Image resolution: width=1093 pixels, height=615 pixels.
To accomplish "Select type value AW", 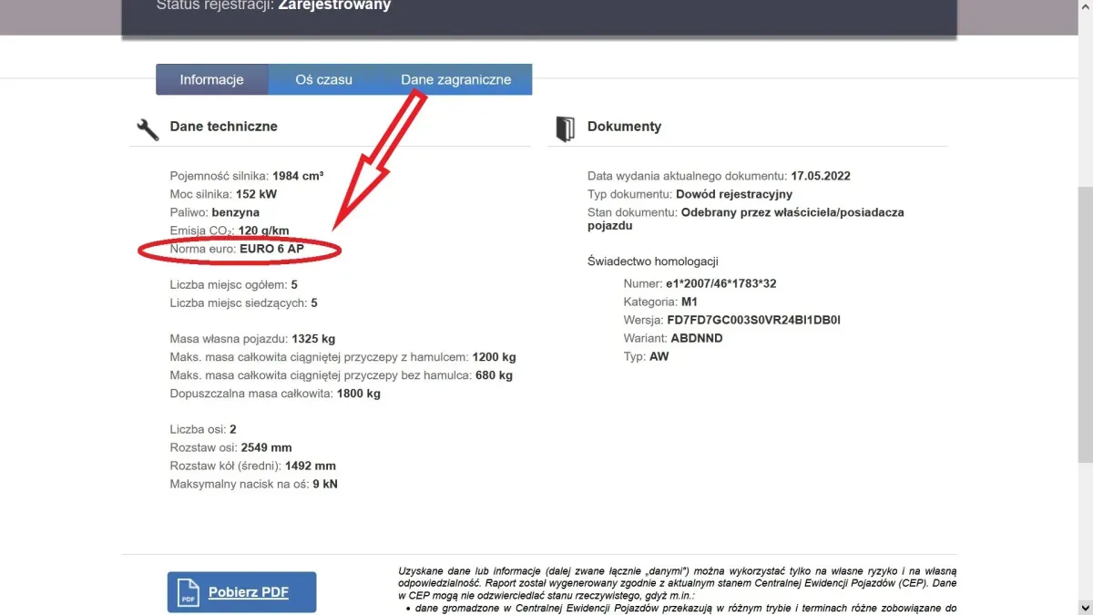I will pos(659,356).
